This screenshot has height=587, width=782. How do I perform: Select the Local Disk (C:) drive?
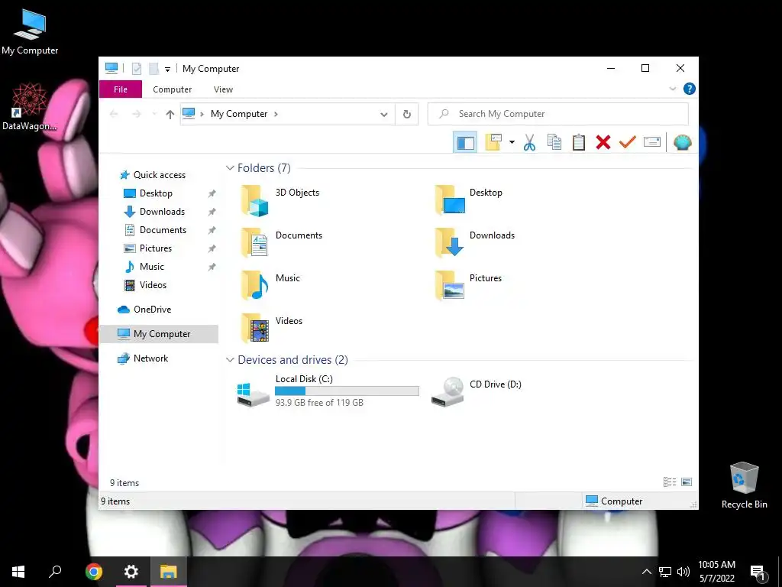(x=328, y=391)
